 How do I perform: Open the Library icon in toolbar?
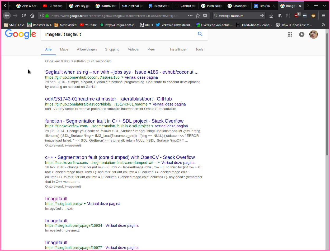(x=280, y=16)
